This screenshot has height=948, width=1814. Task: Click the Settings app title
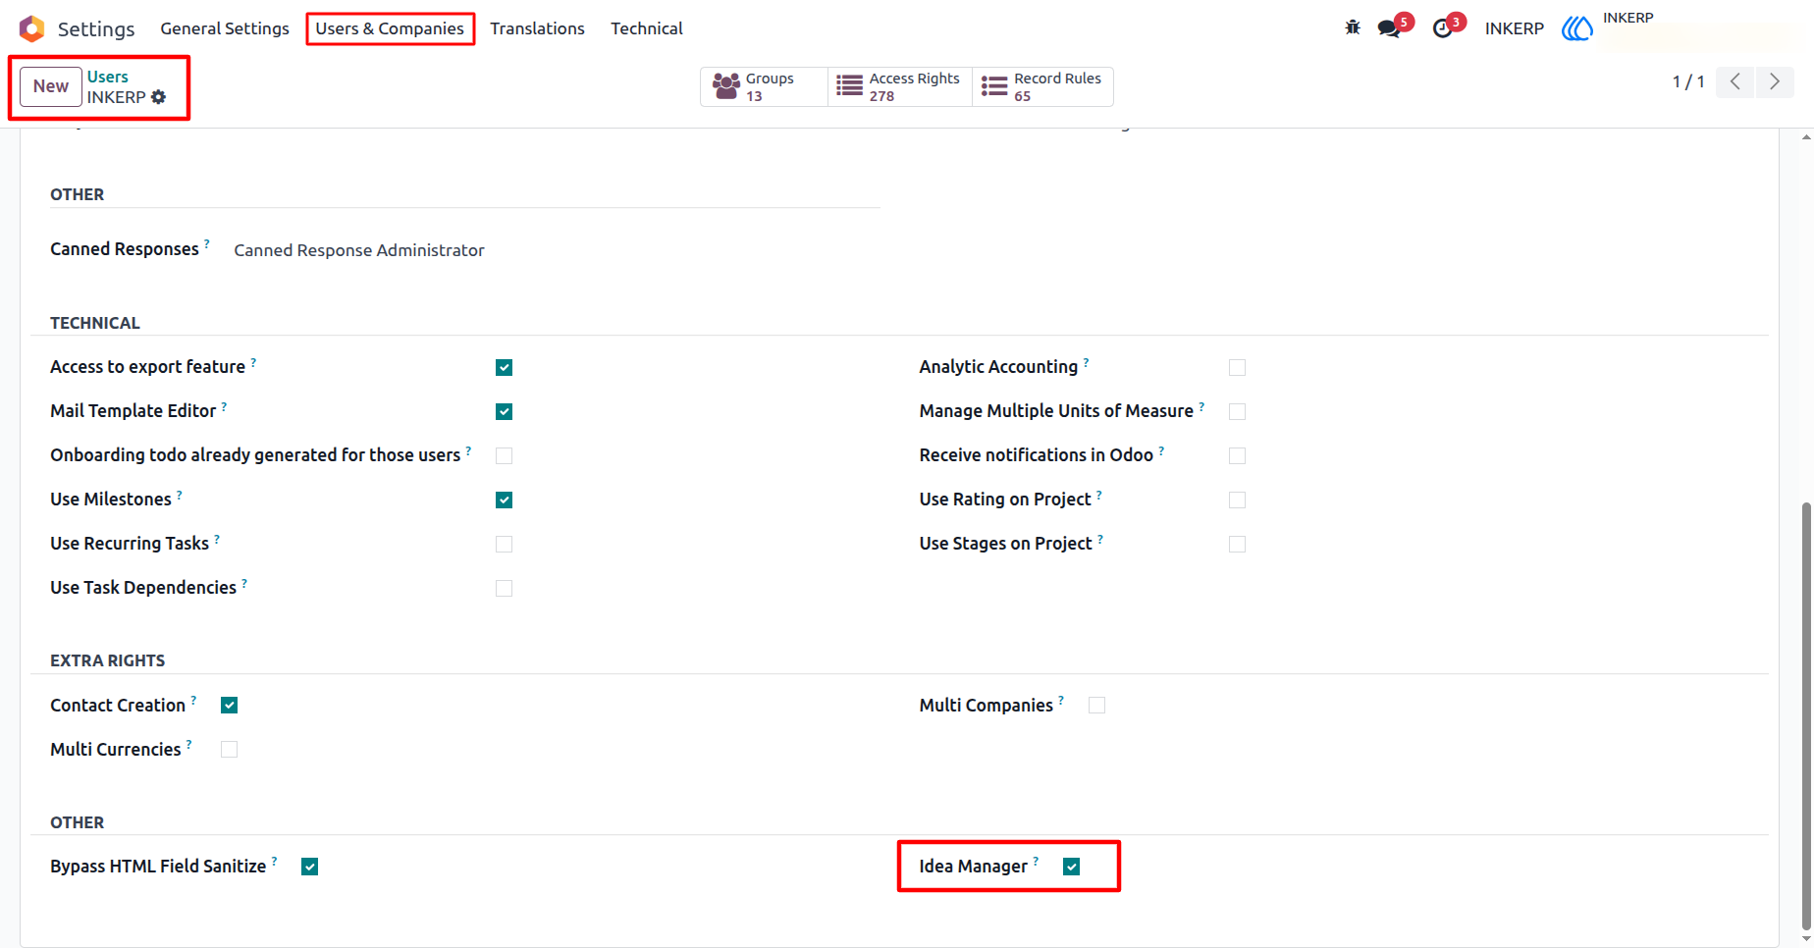coord(96,28)
